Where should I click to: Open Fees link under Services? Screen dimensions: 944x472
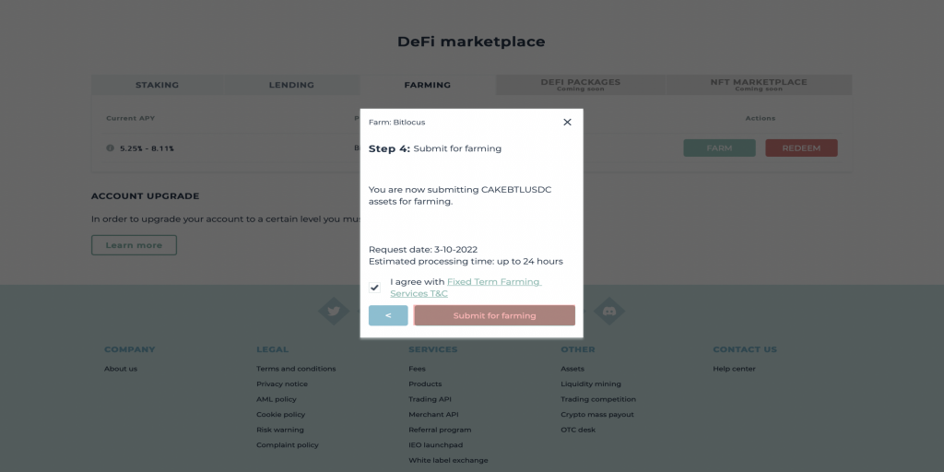[418, 369]
